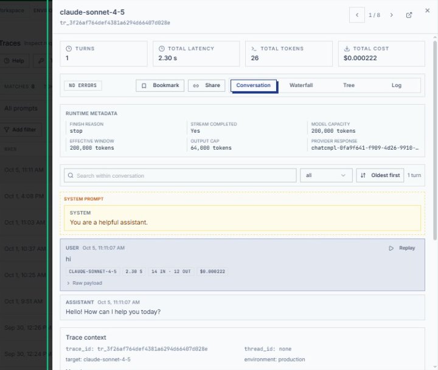Click the Total Latency stat card

[x=196, y=54]
